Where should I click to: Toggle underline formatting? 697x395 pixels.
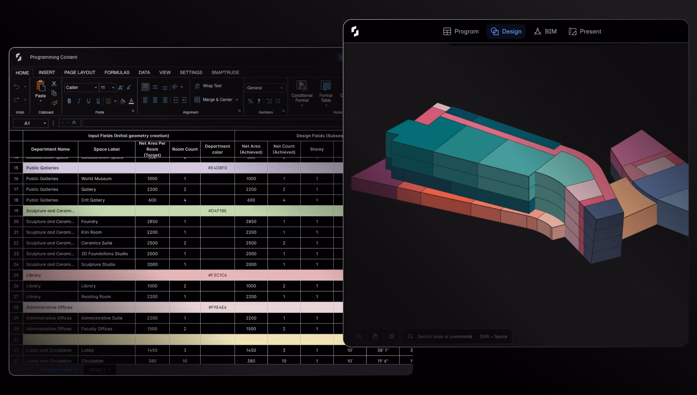(x=89, y=101)
